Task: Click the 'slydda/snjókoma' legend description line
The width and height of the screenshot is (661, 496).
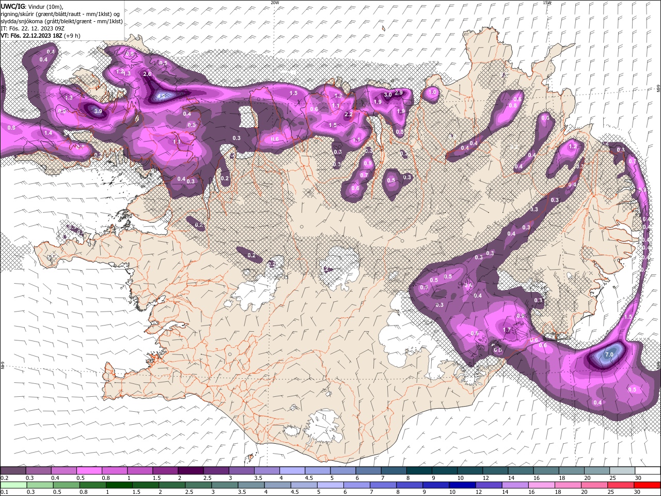Action: [x=62, y=21]
